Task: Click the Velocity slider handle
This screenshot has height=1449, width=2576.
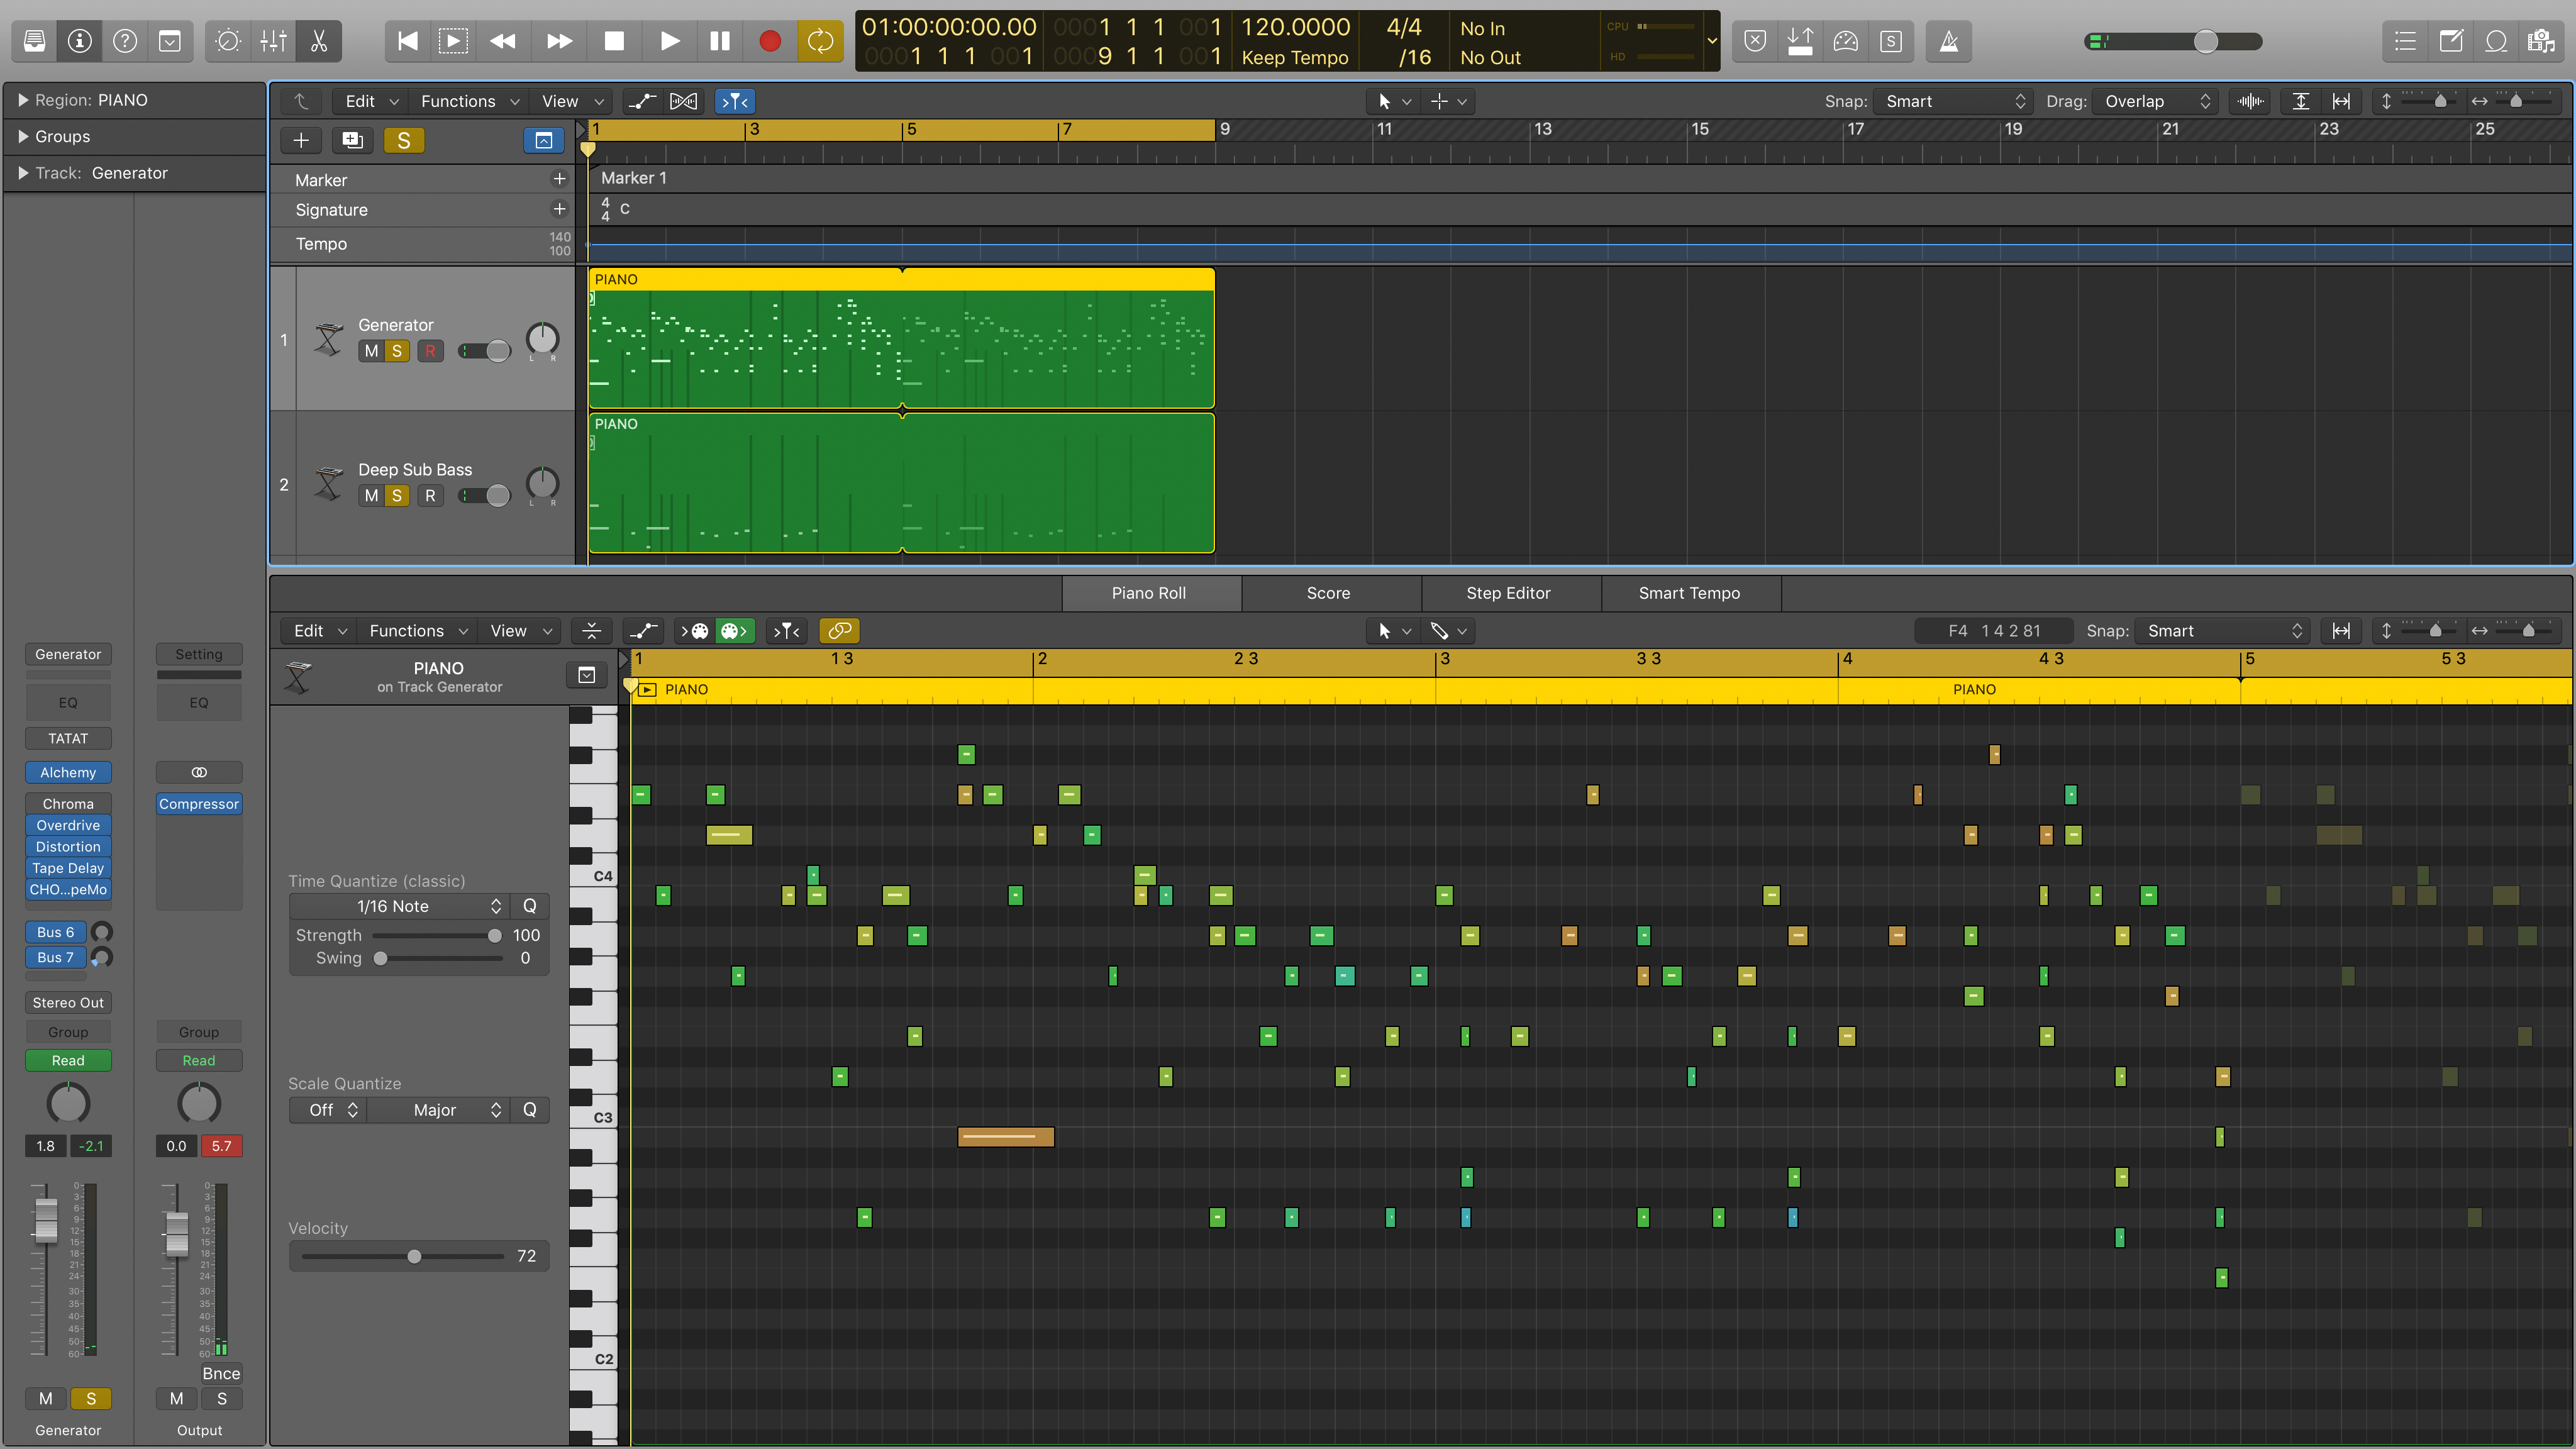Action: click(414, 1256)
